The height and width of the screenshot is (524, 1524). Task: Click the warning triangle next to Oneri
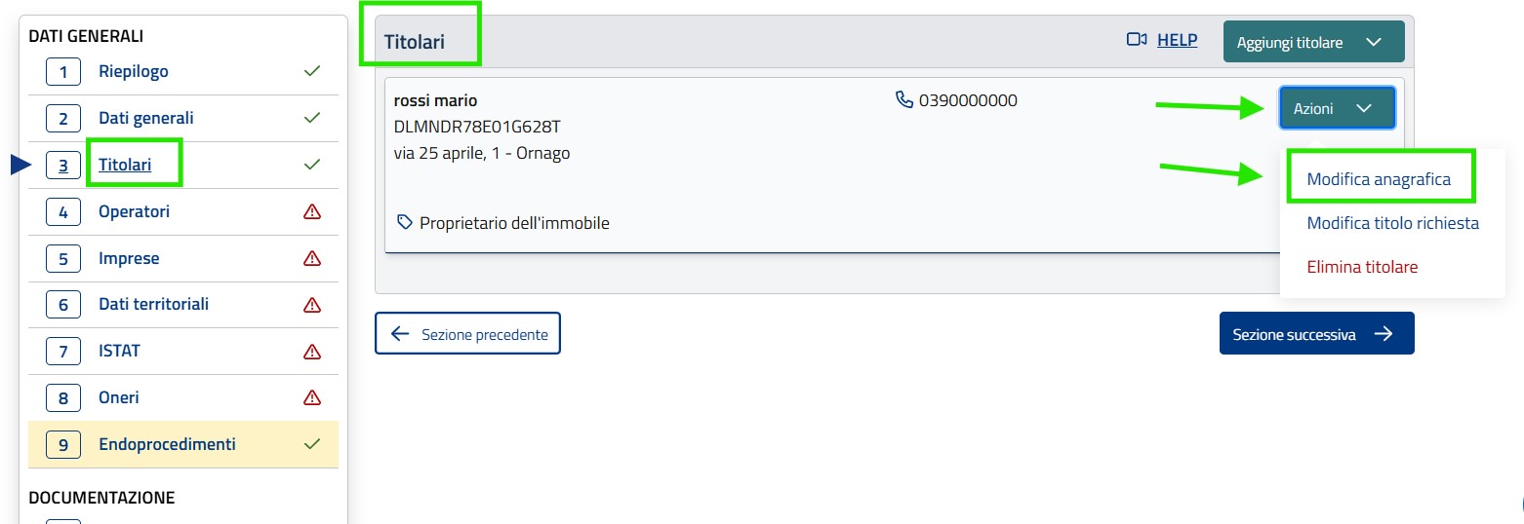click(x=312, y=397)
